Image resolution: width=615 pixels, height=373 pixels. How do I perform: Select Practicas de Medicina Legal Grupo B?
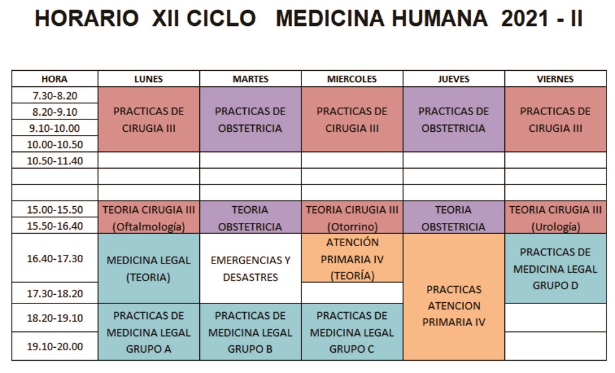tap(250, 332)
